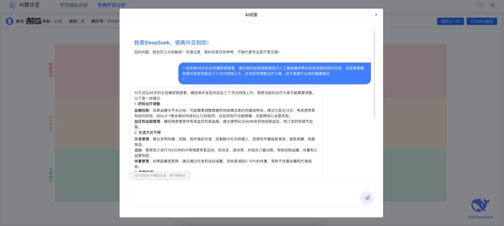Click the 打印评估报告 button
This screenshot has height=226, width=504.
point(482,22)
